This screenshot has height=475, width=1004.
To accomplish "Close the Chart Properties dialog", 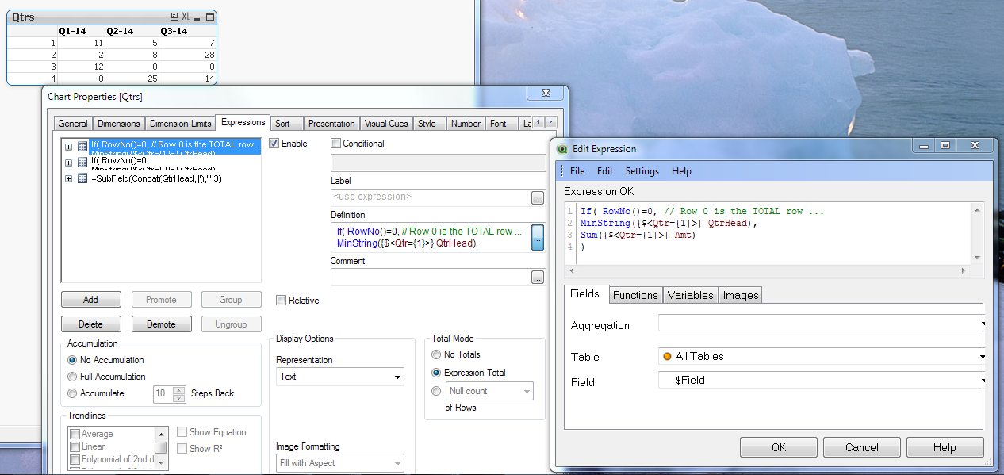I will (546, 94).
